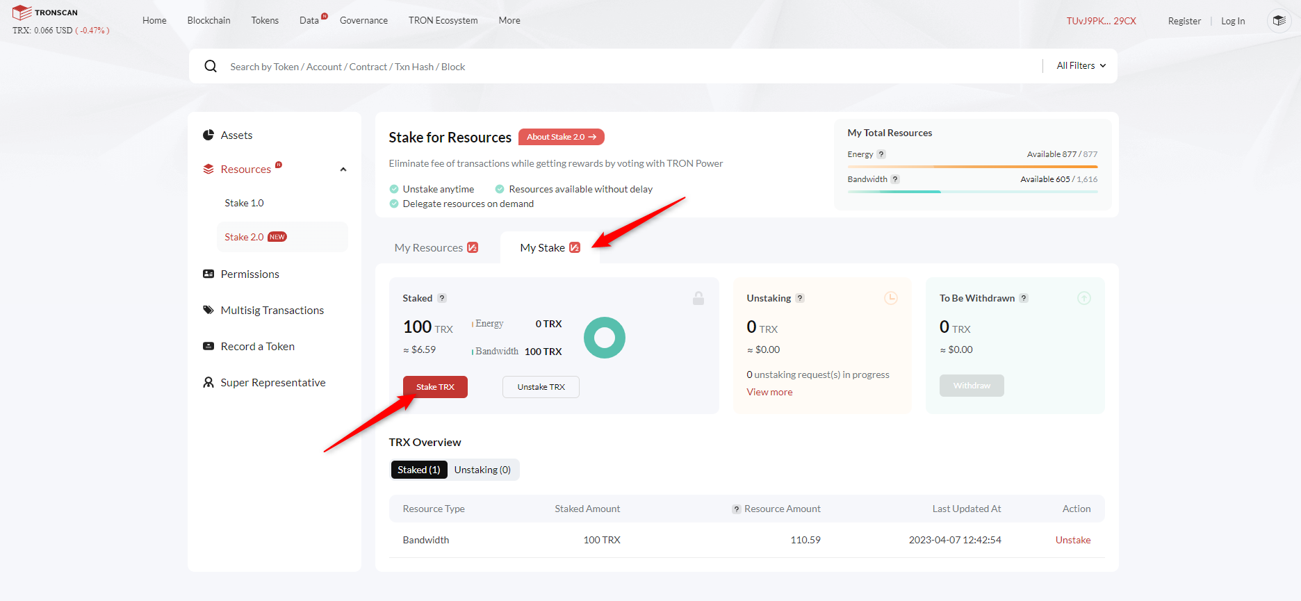1301x601 pixels.
Task: Click the Bandwidth help question mark
Action: [x=895, y=179]
